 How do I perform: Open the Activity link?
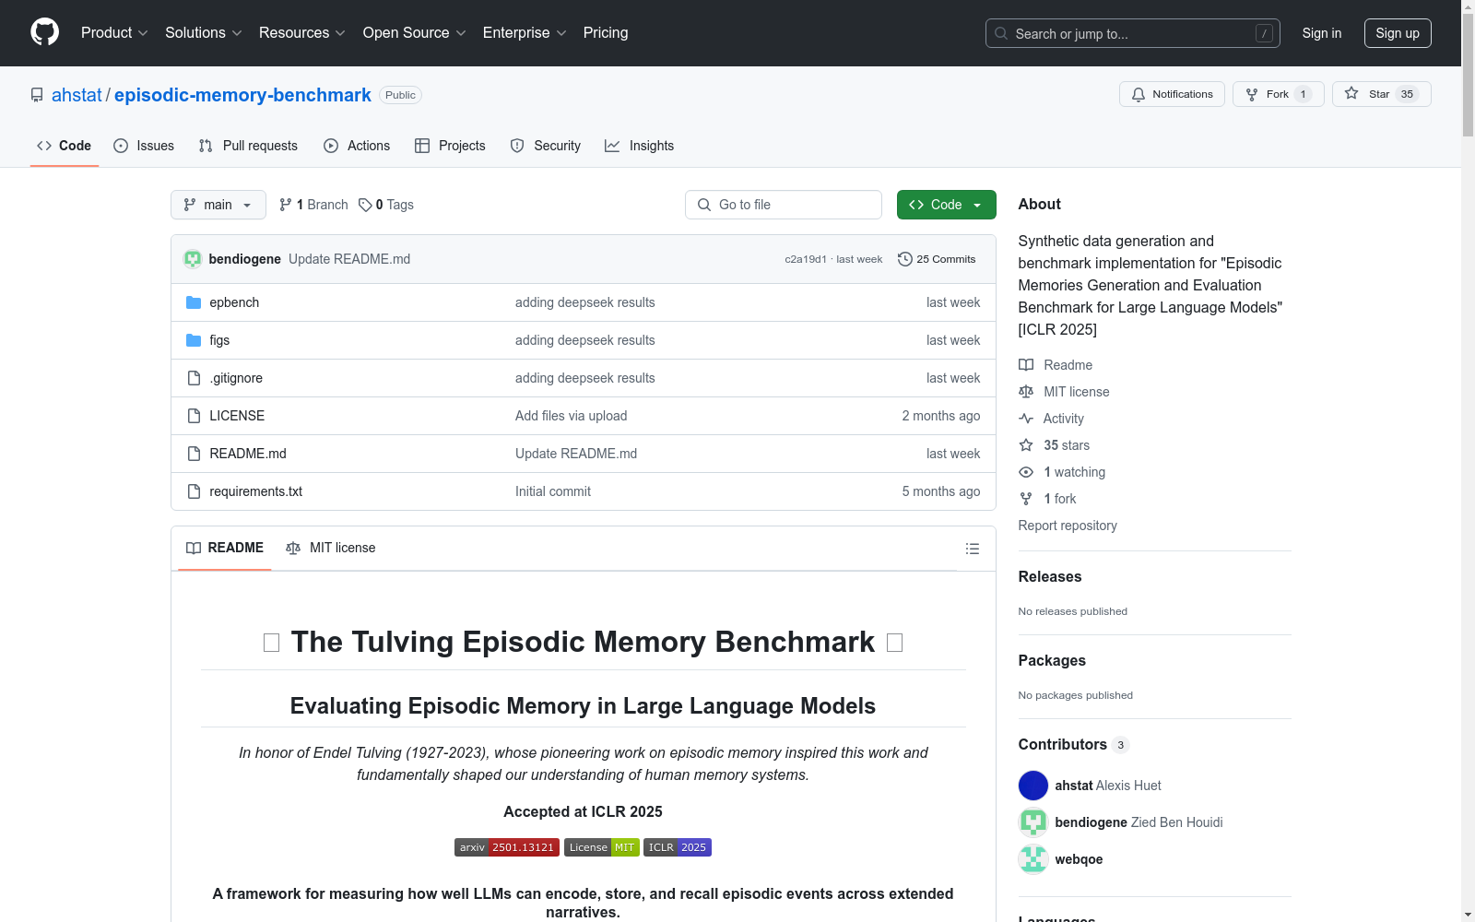point(1051,419)
